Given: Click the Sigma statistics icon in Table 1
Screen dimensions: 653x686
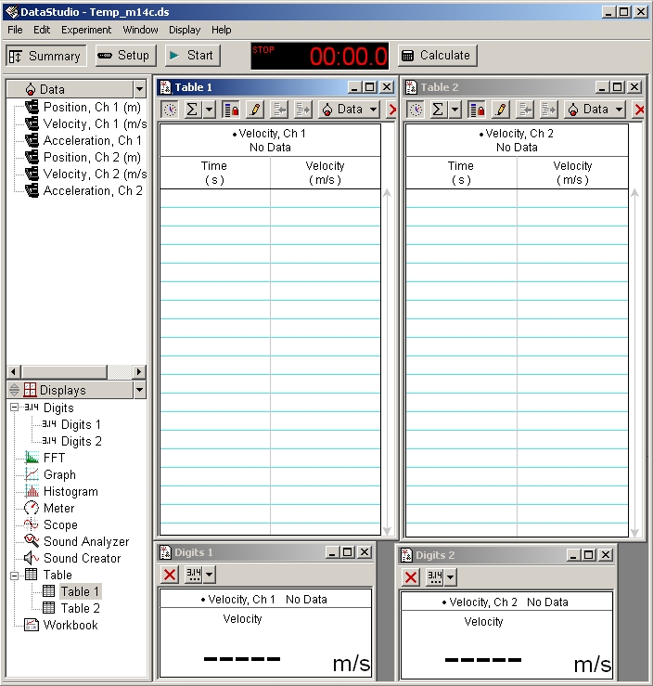Looking at the screenshot, I should coord(191,110).
